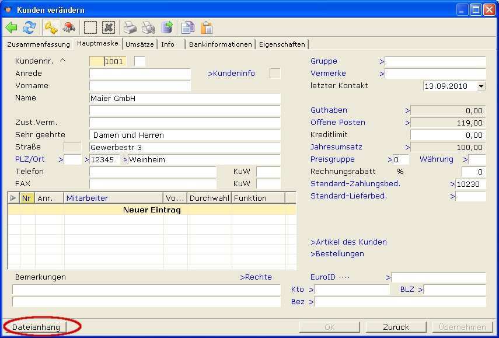Open the letzter Kontakt date dropdown
This screenshot has height=338, width=499.
coord(481,86)
